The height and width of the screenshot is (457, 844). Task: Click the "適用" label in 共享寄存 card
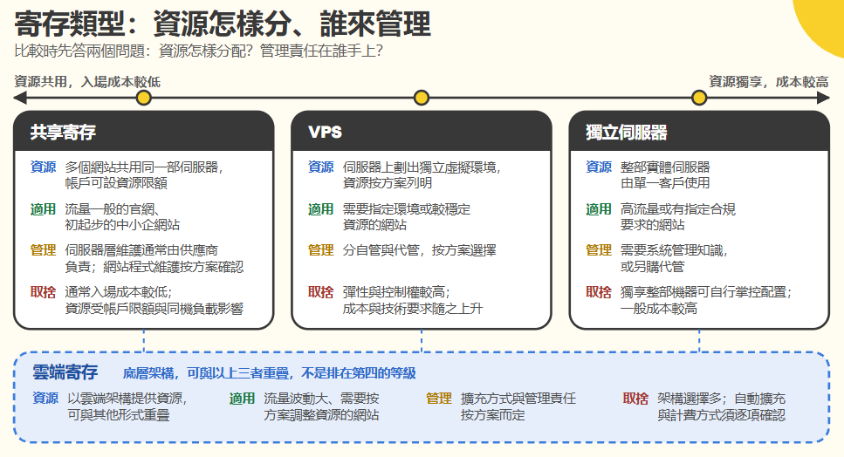click(x=43, y=209)
